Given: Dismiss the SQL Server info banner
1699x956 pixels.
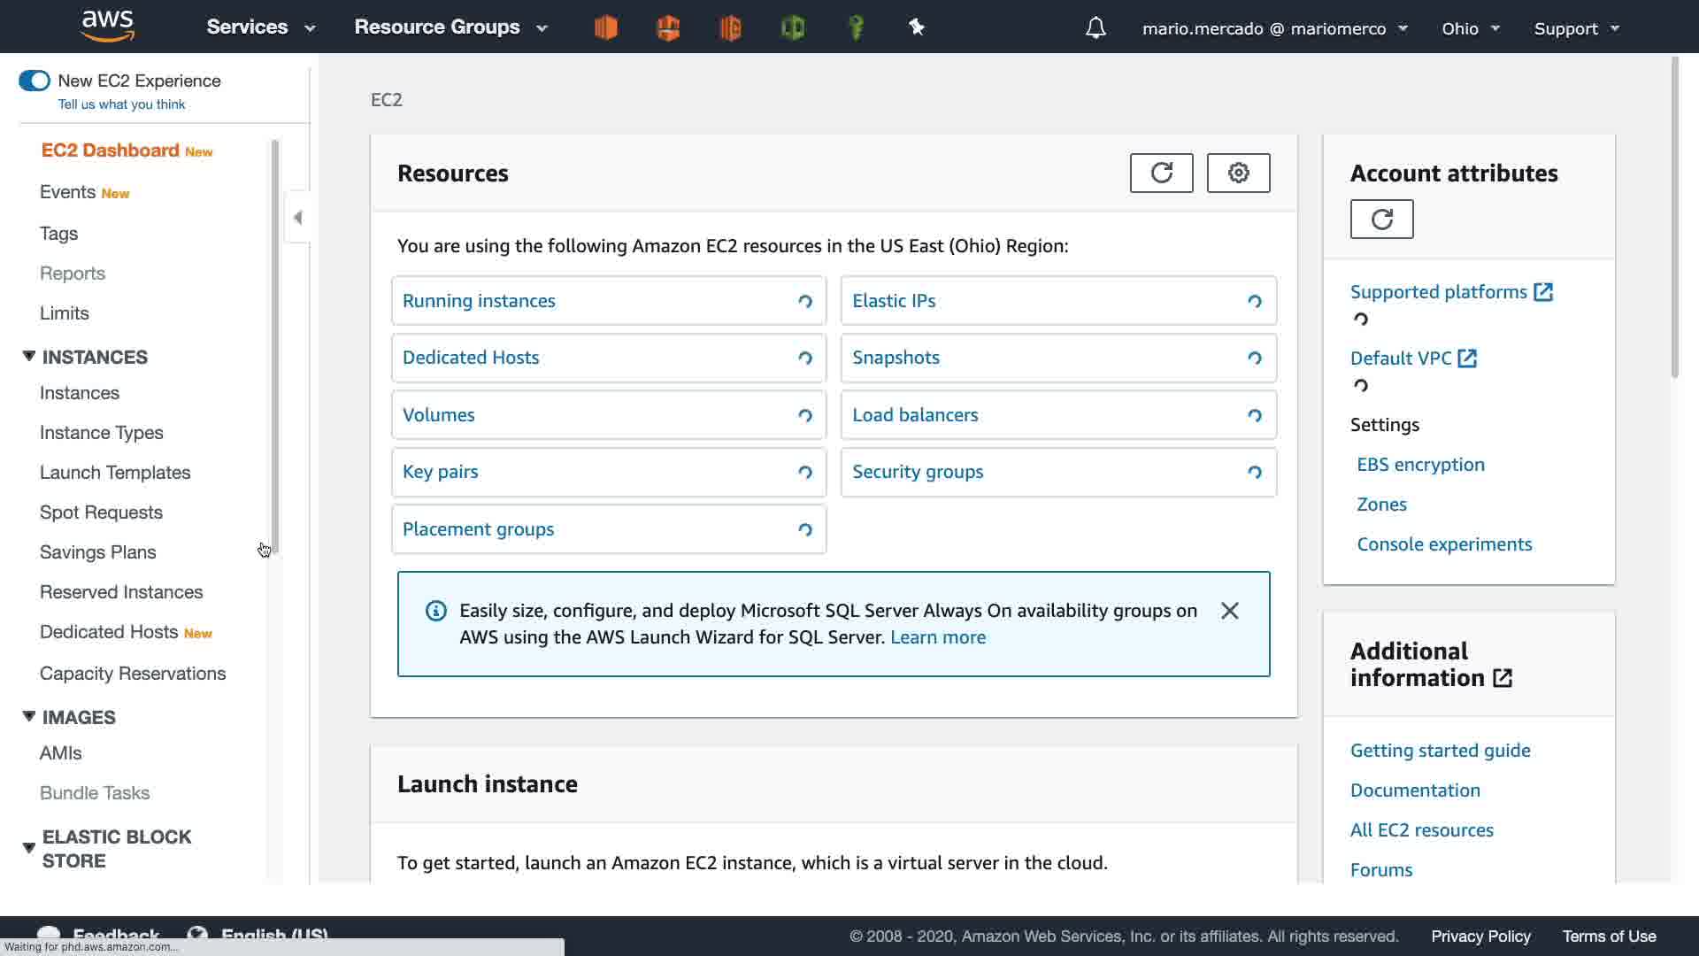Looking at the screenshot, I should coord(1229,611).
